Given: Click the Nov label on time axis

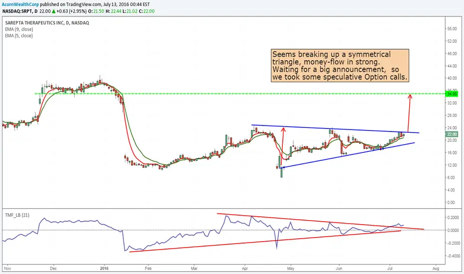Looking at the screenshot, I should pyautogui.click(x=7, y=269).
